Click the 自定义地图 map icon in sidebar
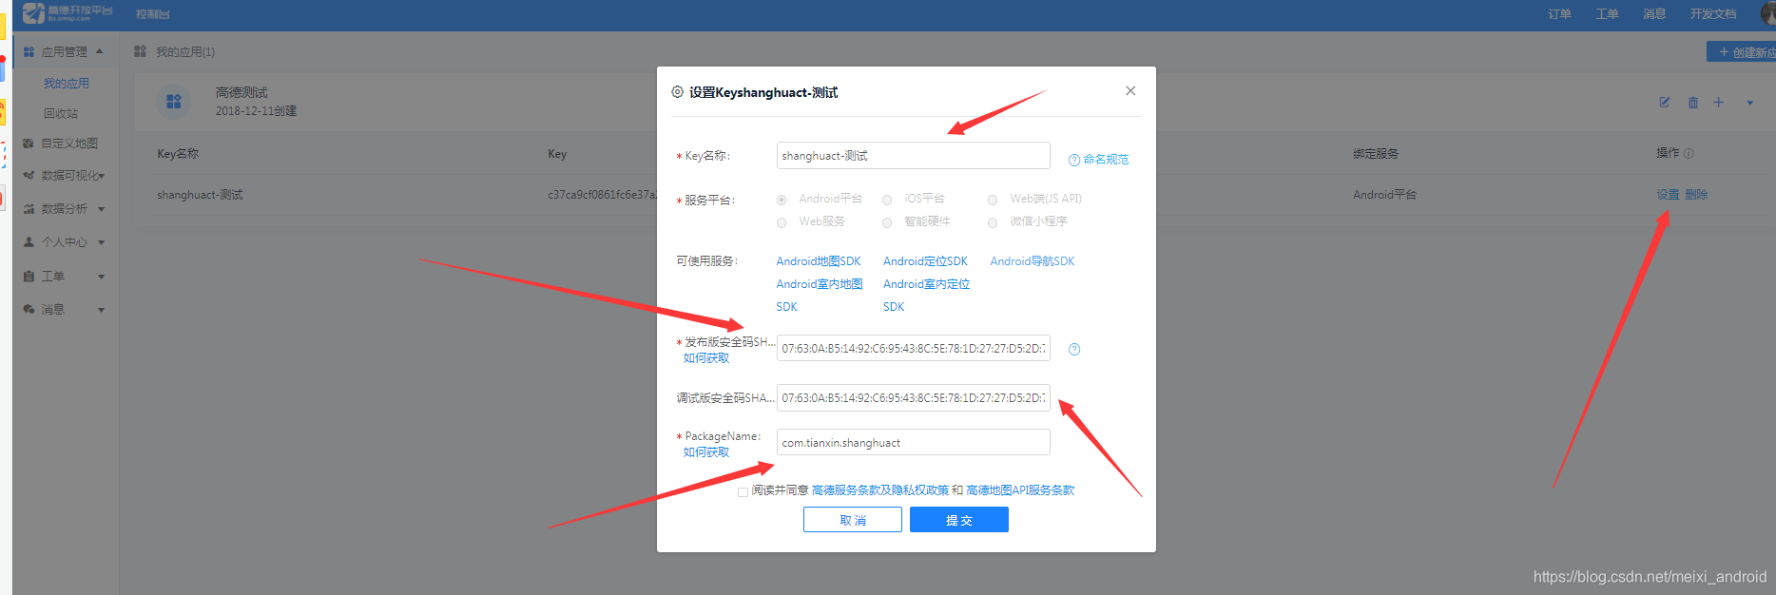The height and width of the screenshot is (595, 1776). pos(29,144)
